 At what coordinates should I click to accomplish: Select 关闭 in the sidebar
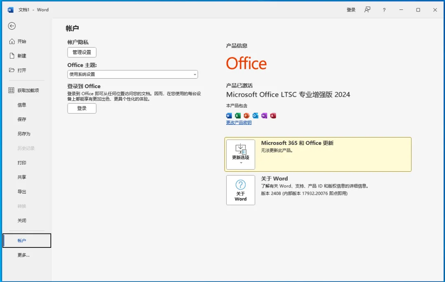coord(22,221)
